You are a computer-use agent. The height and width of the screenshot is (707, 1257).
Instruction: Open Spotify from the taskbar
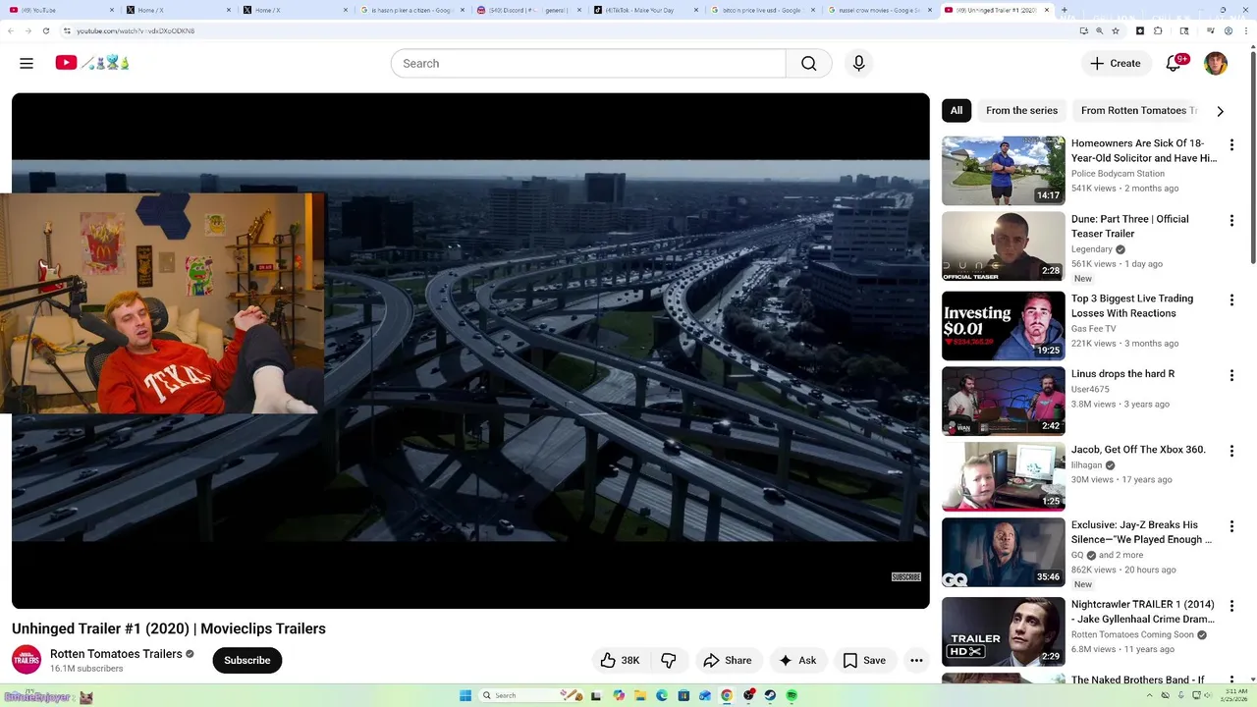click(x=792, y=695)
